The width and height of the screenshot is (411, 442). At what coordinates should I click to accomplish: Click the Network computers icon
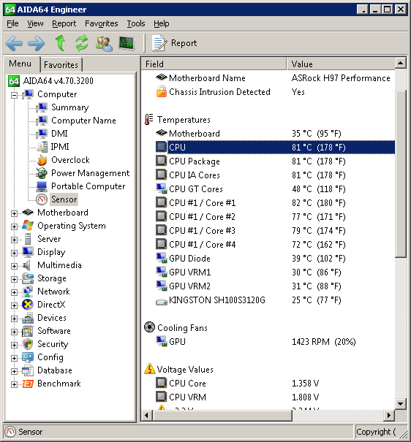pos(28,292)
